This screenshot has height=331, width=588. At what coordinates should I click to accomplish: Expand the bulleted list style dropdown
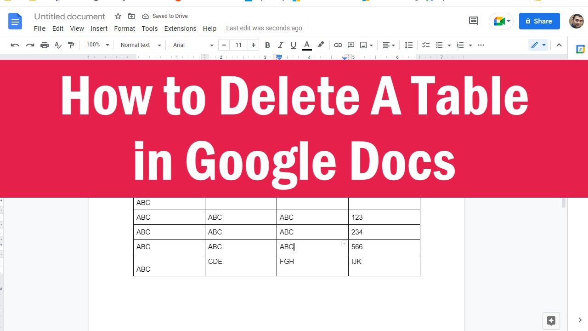click(449, 45)
